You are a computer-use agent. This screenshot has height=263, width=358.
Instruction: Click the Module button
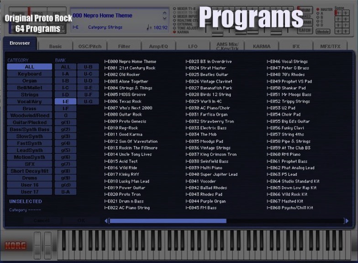coord(323,32)
